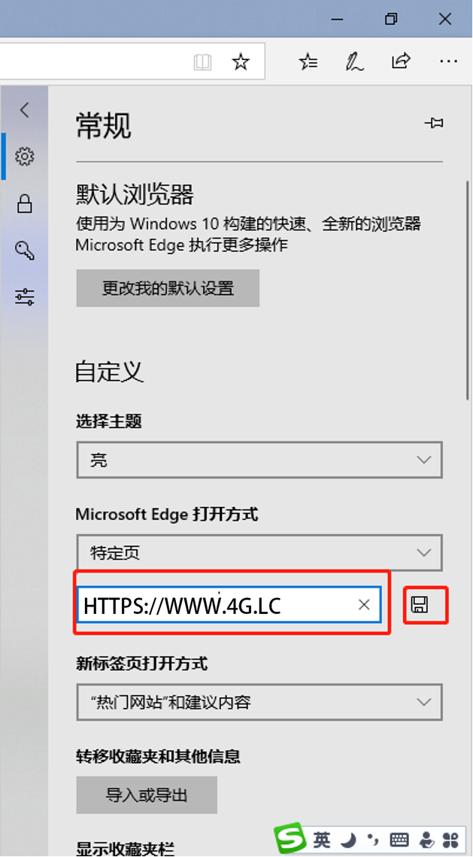Click the share page icon
This screenshot has width=473, height=857.
coord(400,61)
